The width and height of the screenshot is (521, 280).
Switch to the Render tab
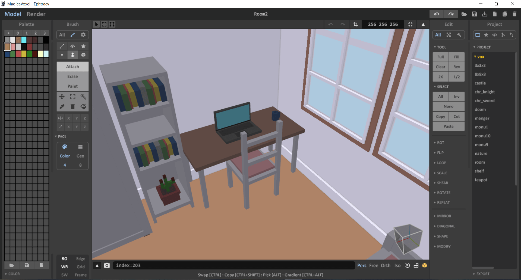coord(36,14)
